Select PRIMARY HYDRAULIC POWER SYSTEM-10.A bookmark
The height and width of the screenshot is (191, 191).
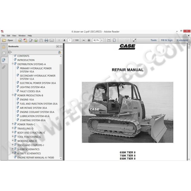click(x=36, y=70)
